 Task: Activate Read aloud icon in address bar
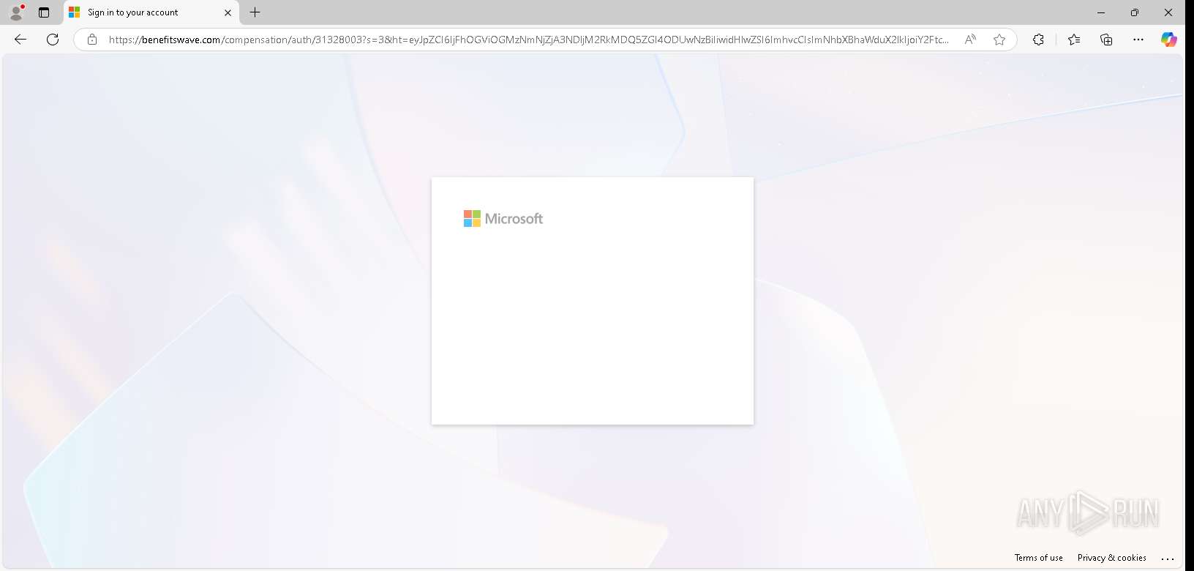(970, 40)
